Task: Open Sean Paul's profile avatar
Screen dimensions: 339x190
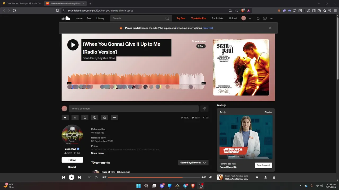Action: 72,135
